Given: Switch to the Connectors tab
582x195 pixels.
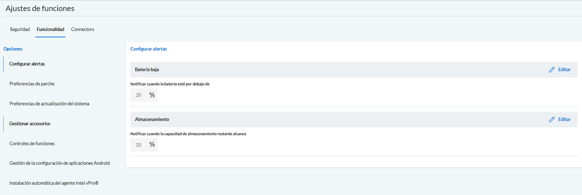Looking at the screenshot, I should pos(83,29).
